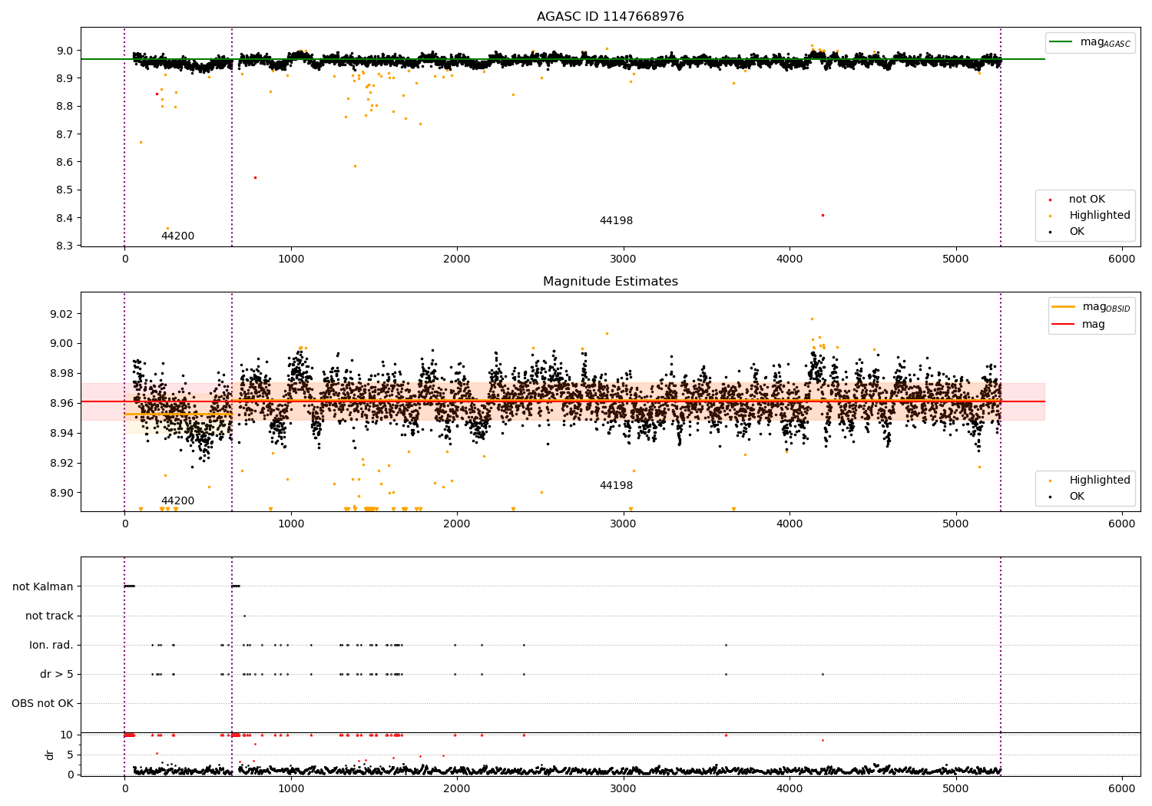Click the 'Magnitude Estimates' plot title
Image resolution: width=1152 pixels, height=806 pixels.
(610, 282)
